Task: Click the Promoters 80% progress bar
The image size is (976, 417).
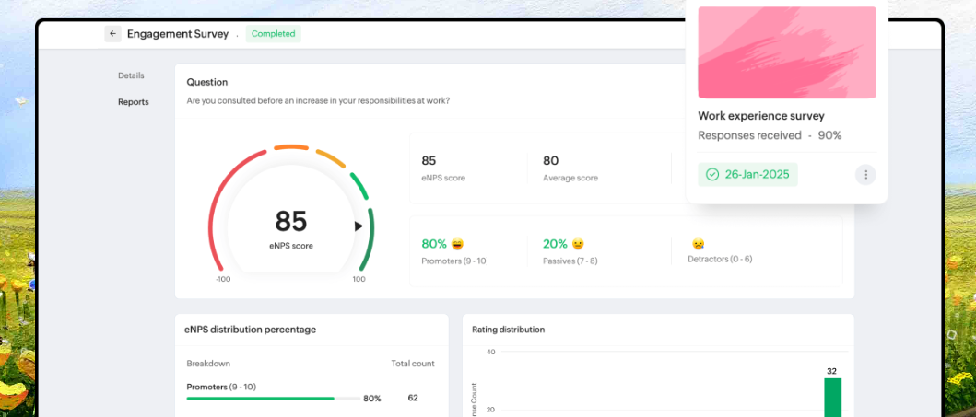Action: (x=273, y=399)
